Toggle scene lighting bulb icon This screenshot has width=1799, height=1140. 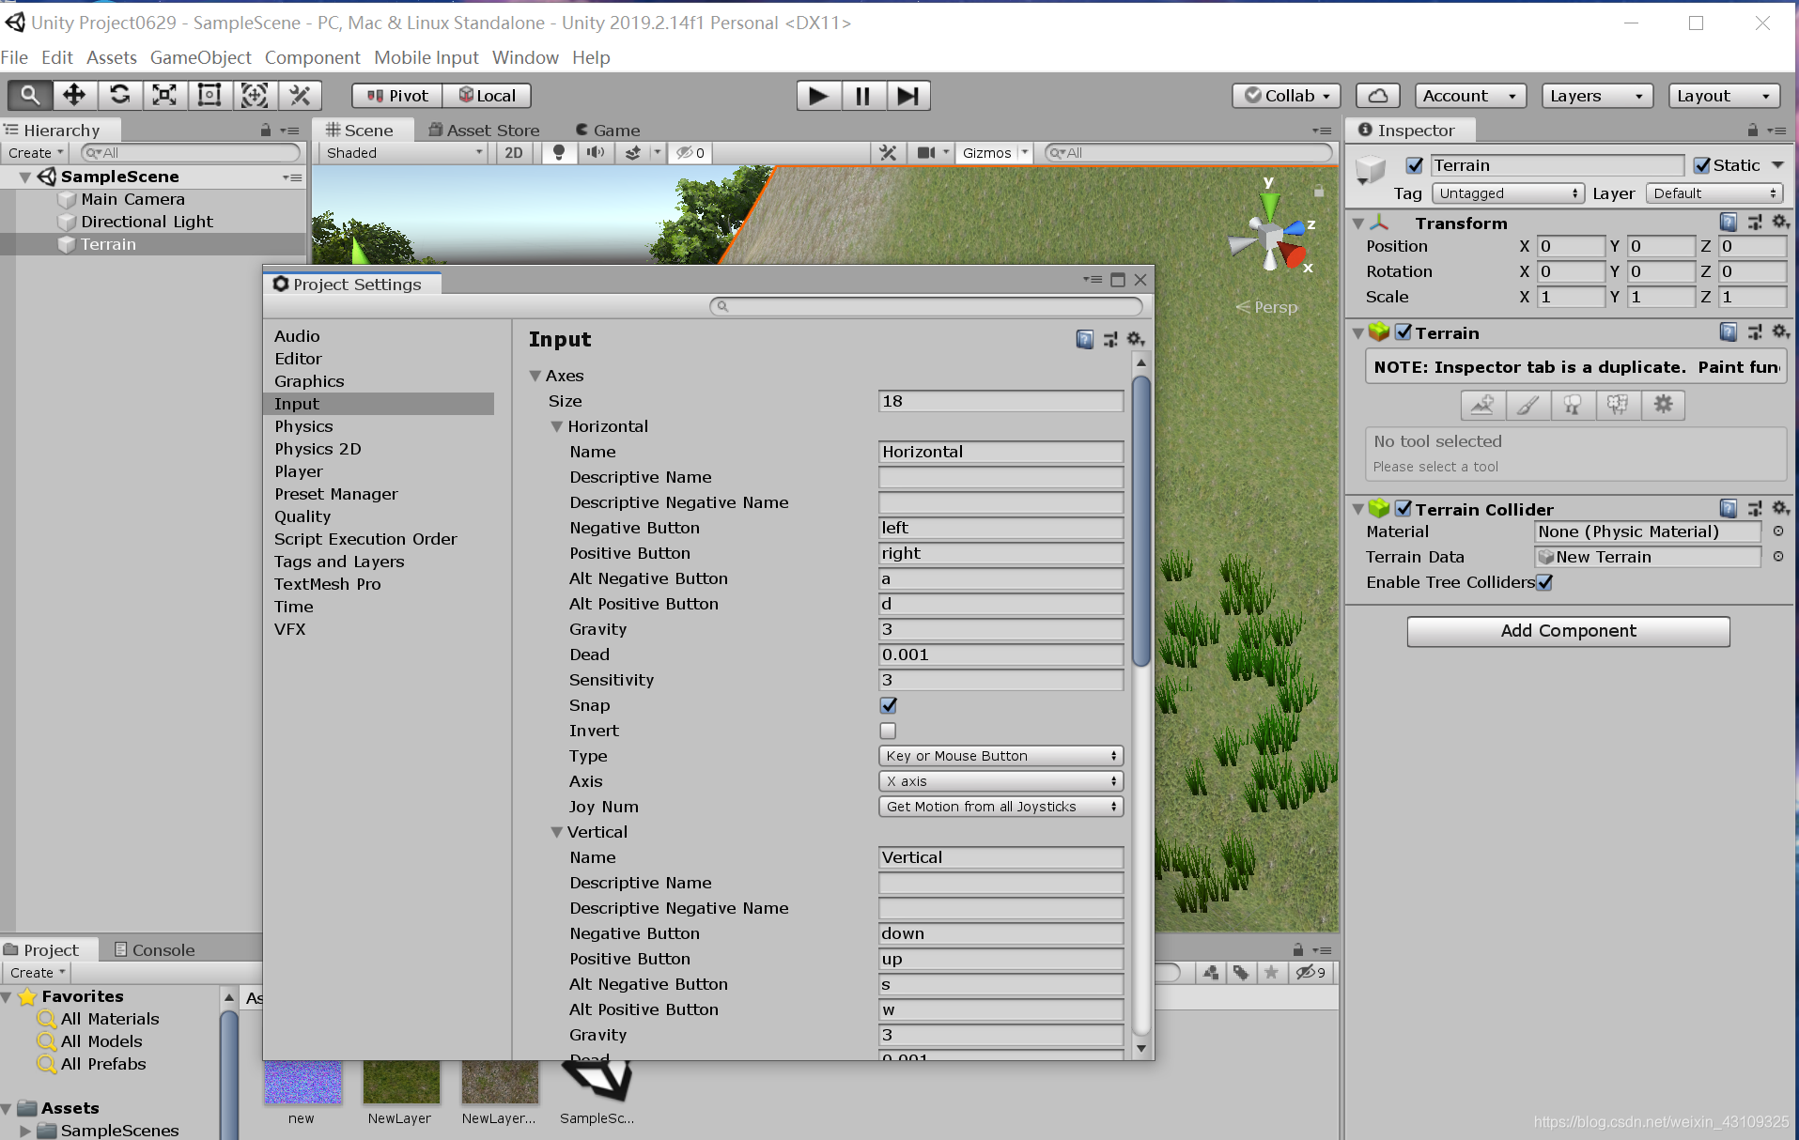tap(559, 153)
